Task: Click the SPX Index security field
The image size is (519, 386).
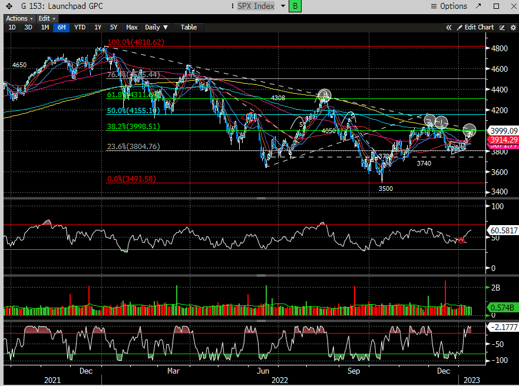Action: click(x=256, y=6)
